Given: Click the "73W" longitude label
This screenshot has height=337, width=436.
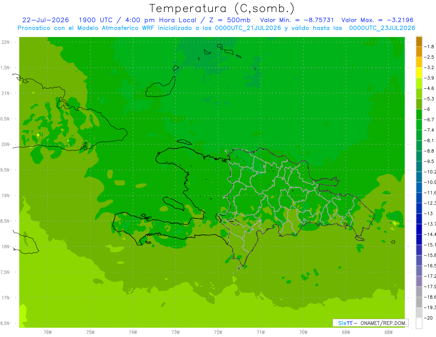Looking at the screenshot, I should (175, 332).
